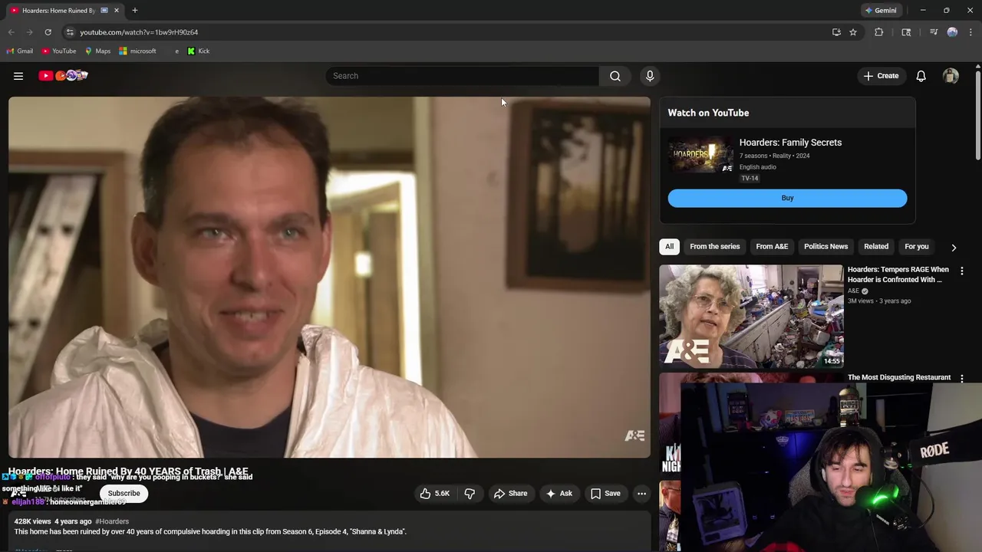Share the video

(x=510, y=494)
